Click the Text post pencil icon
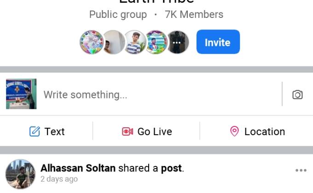The height and width of the screenshot is (193, 313). [x=35, y=131]
